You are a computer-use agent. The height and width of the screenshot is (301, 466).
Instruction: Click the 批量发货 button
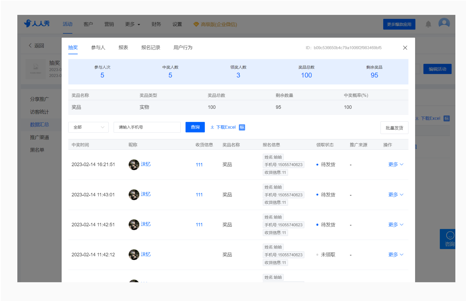click(x=394, y=128)
